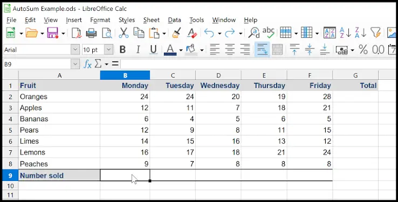Click the Print icon
The height and width of the screenshot is (202, 398).
[91, 33]
